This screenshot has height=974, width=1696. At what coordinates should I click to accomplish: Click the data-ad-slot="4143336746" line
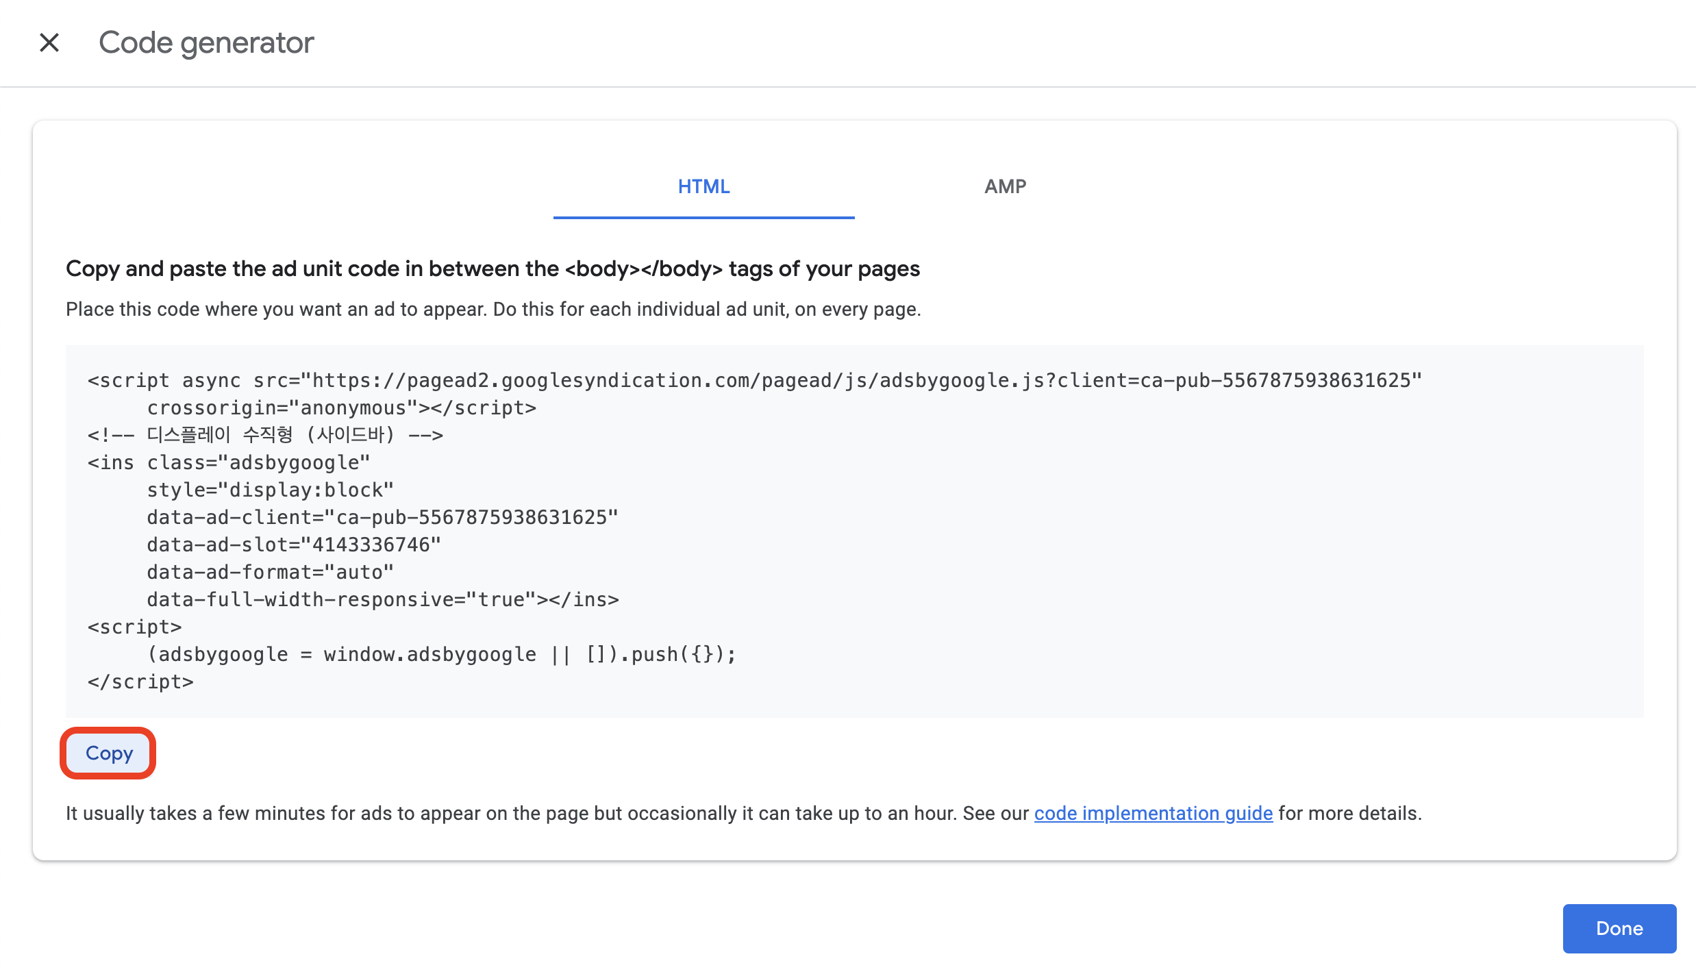coord(293,545)
